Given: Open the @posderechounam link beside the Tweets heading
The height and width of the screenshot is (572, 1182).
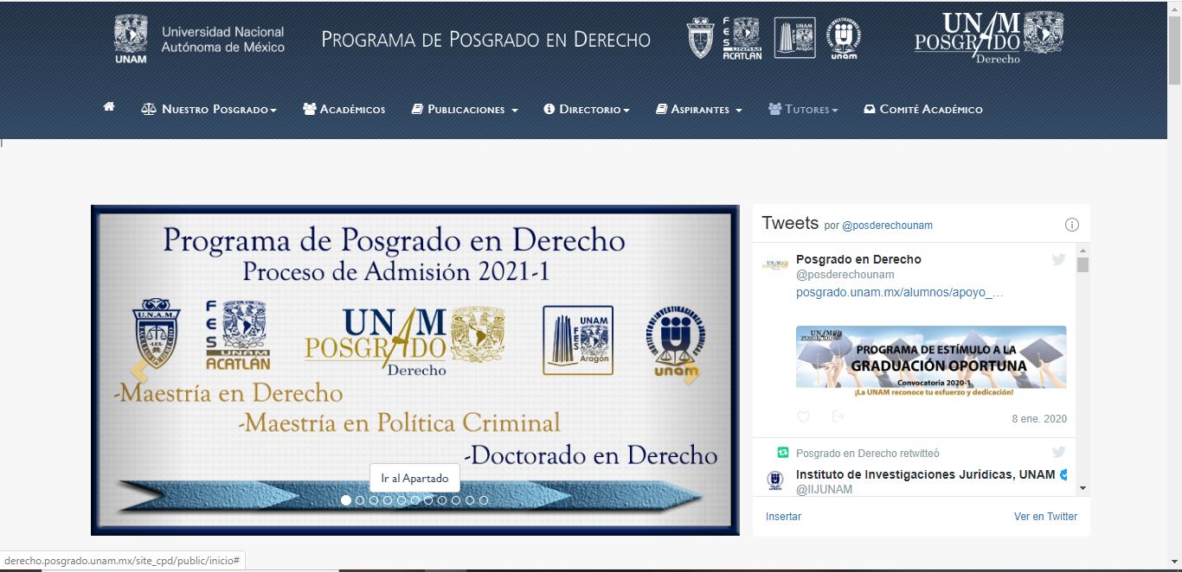Looking at the screenshot, I should (x=887, y=226).
